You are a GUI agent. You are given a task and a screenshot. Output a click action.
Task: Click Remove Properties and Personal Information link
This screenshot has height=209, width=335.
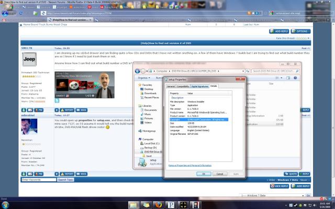pyautogui.click(x=190, y=166)
